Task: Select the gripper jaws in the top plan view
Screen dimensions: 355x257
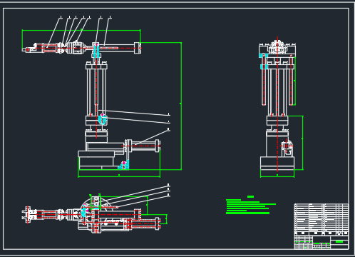Action: [27, 215]
